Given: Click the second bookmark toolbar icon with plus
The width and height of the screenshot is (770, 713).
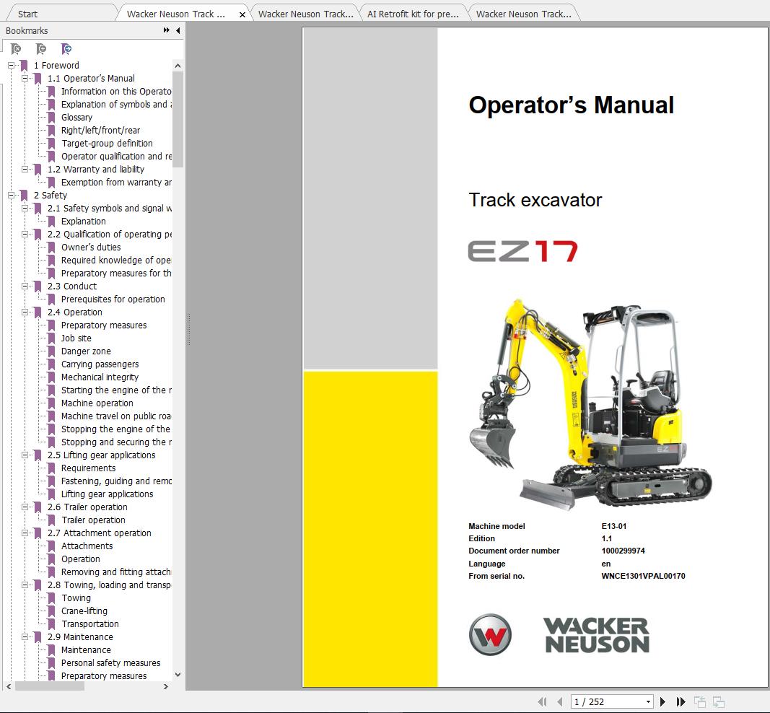Looking at the screenshot, I should point(40,49).
